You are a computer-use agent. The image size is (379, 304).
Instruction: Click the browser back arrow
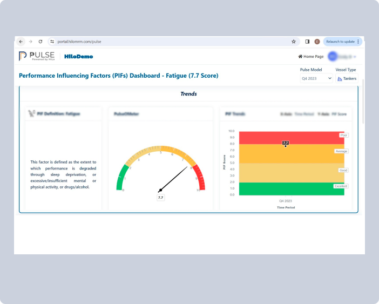21,42
